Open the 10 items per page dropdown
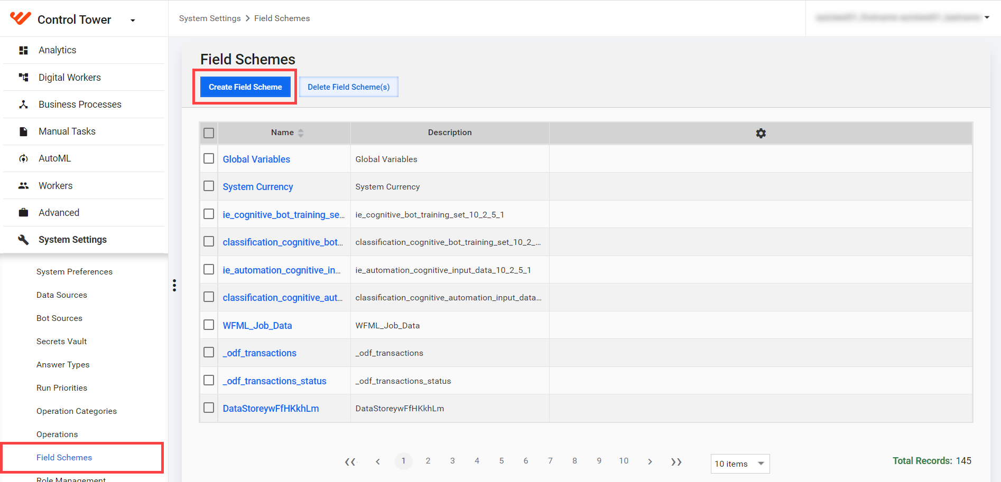The image size is (1001, 482). click(x=740, y=464)
